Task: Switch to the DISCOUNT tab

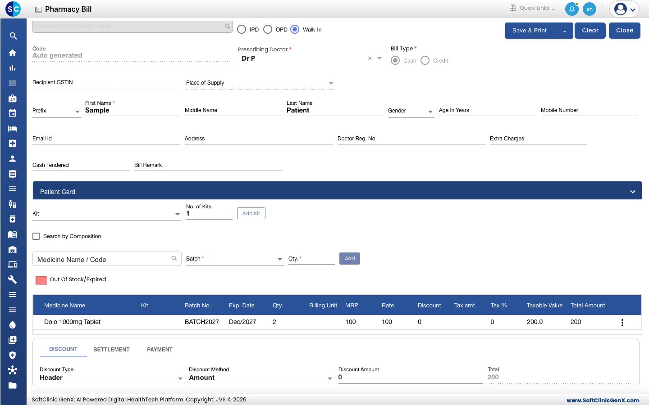Action: [63, 349]
